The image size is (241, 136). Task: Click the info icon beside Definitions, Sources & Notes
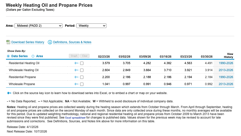point(50,42)
